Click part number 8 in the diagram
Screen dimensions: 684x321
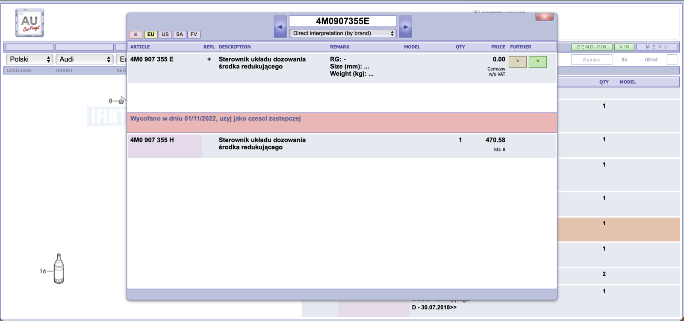(110, 101)
